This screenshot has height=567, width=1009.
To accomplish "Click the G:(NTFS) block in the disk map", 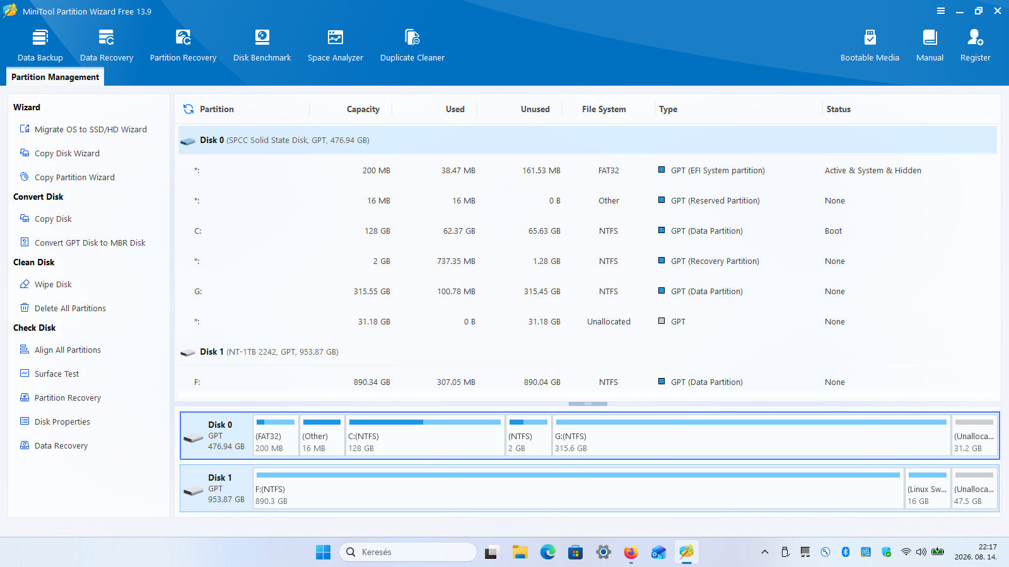I will point(751,435).
